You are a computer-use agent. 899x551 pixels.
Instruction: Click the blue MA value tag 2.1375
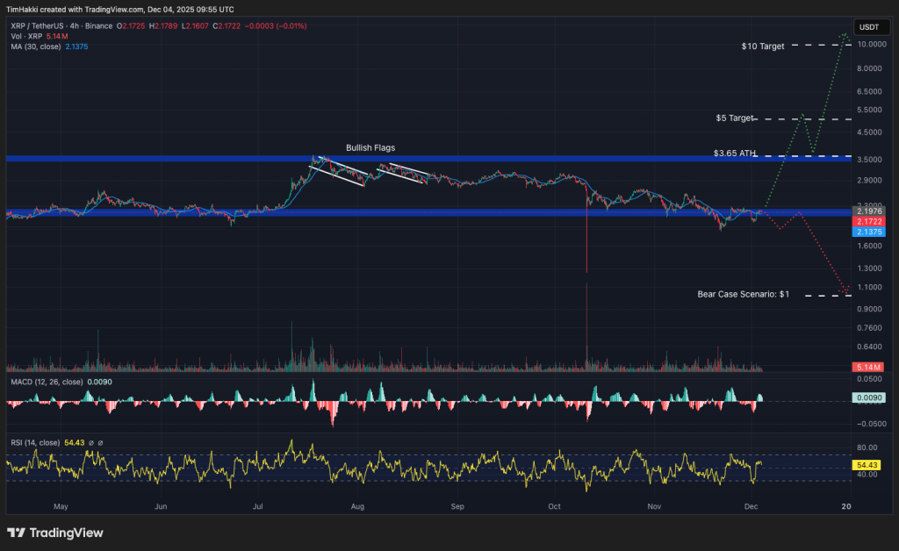pyautogui.click(x=870, y=233)
